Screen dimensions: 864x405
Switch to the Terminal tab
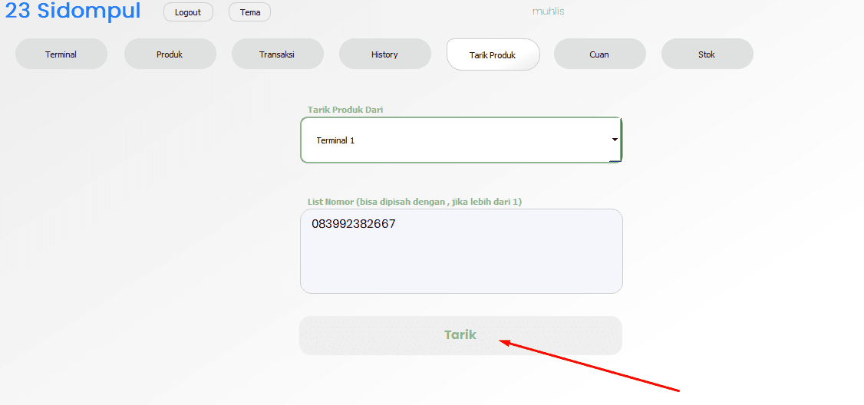[x=61, y=54]
